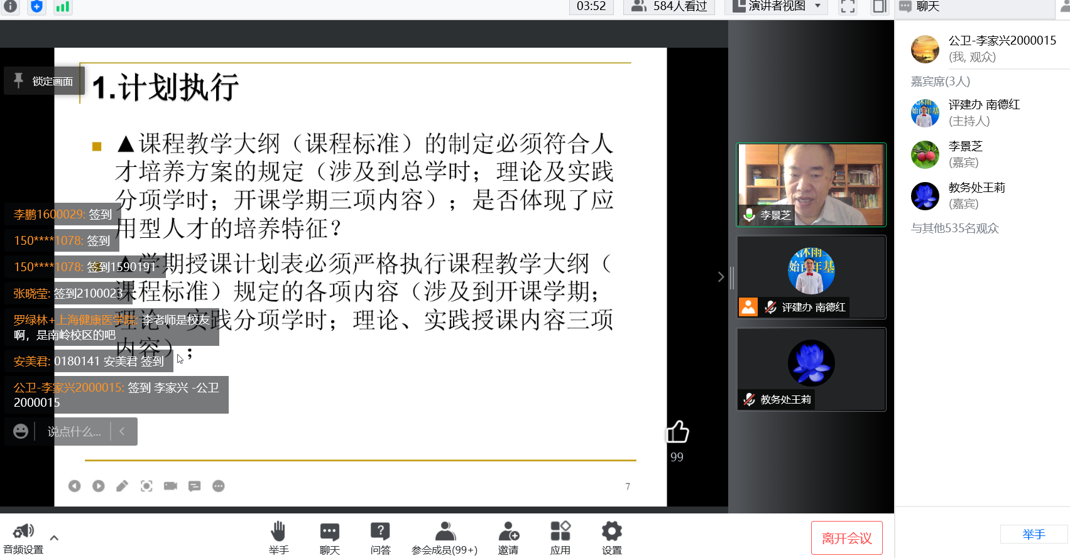Toggle fullscreen mode icon in top bar
Image resolution: width=1070 pixels, height=558 pixels.
point(848,7)
